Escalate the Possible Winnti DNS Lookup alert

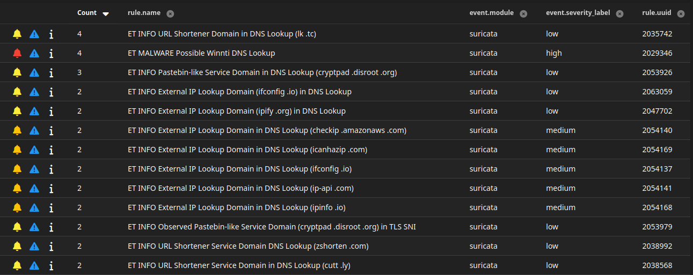click(34, 53)
